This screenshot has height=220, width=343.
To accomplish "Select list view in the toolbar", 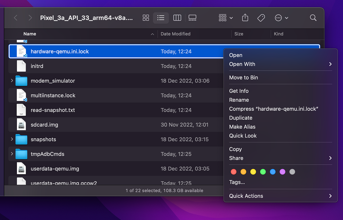I will (161, 18).
